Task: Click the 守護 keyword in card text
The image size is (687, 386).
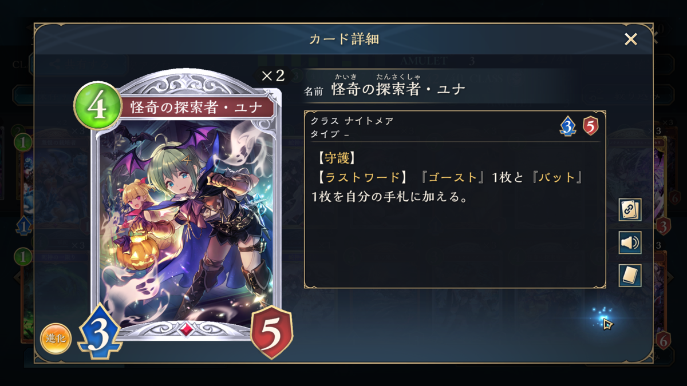Action: point(337,157)
